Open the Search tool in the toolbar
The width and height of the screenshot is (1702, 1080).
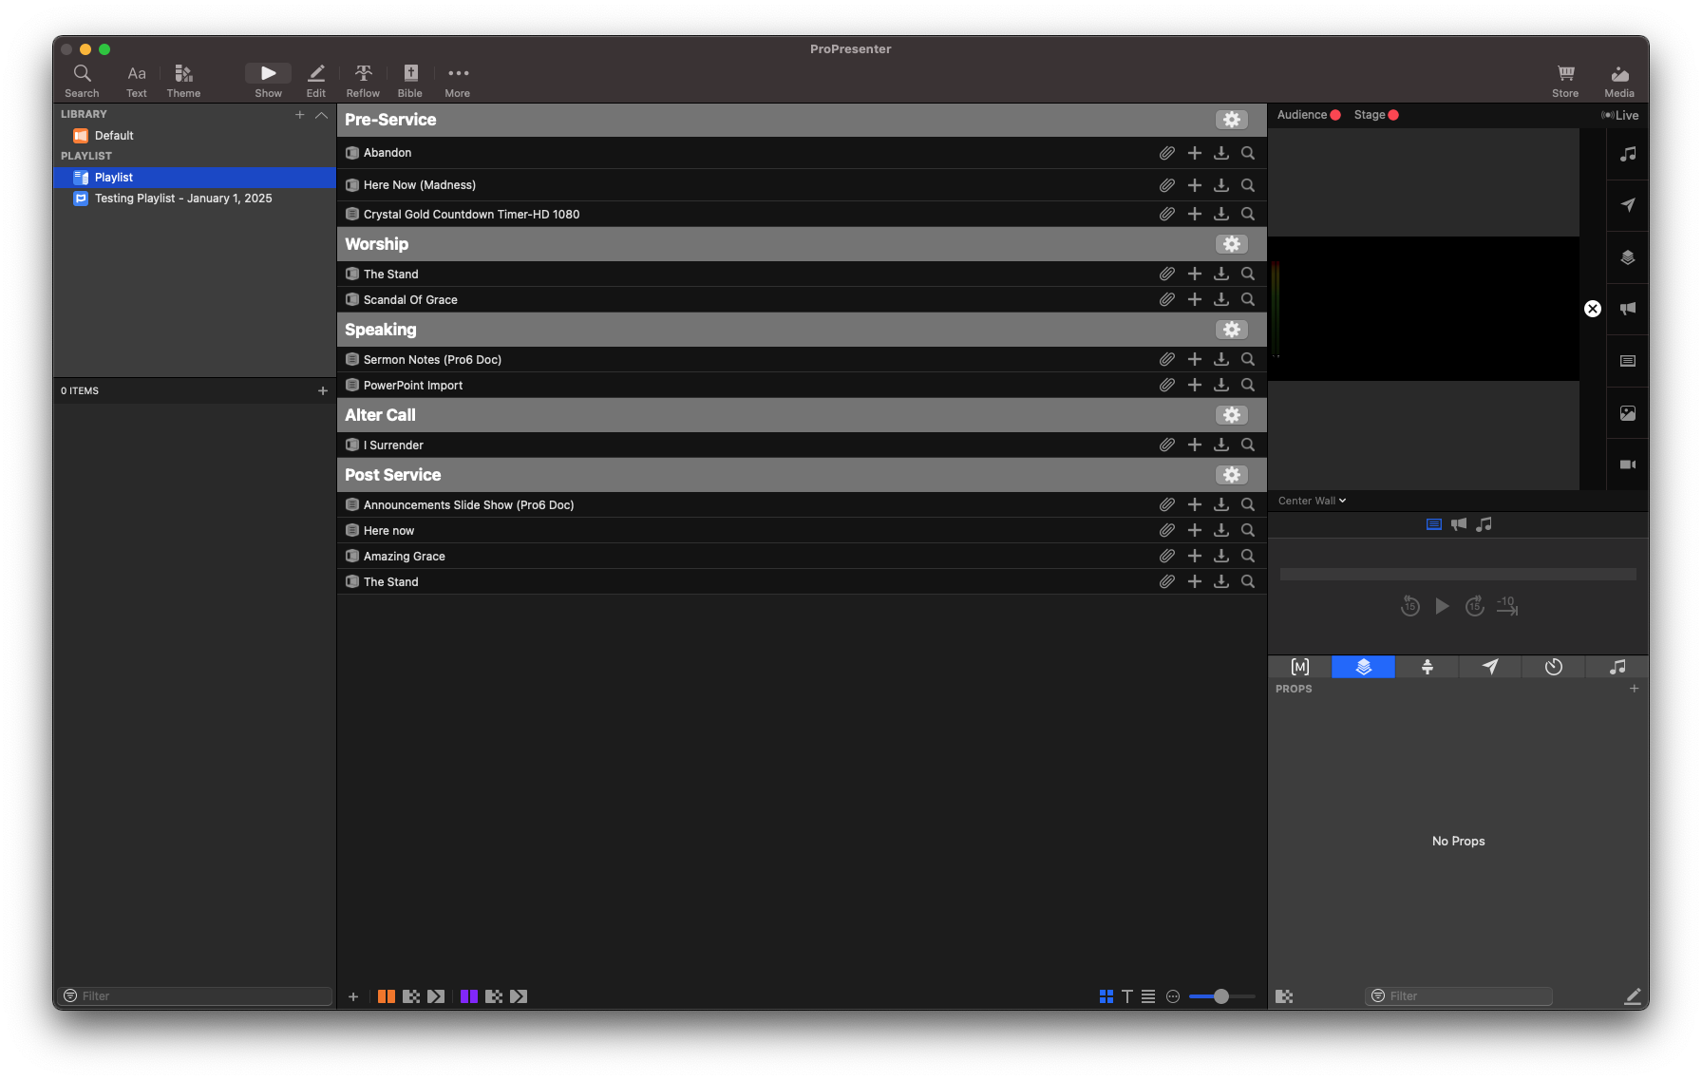click(82, 81)
